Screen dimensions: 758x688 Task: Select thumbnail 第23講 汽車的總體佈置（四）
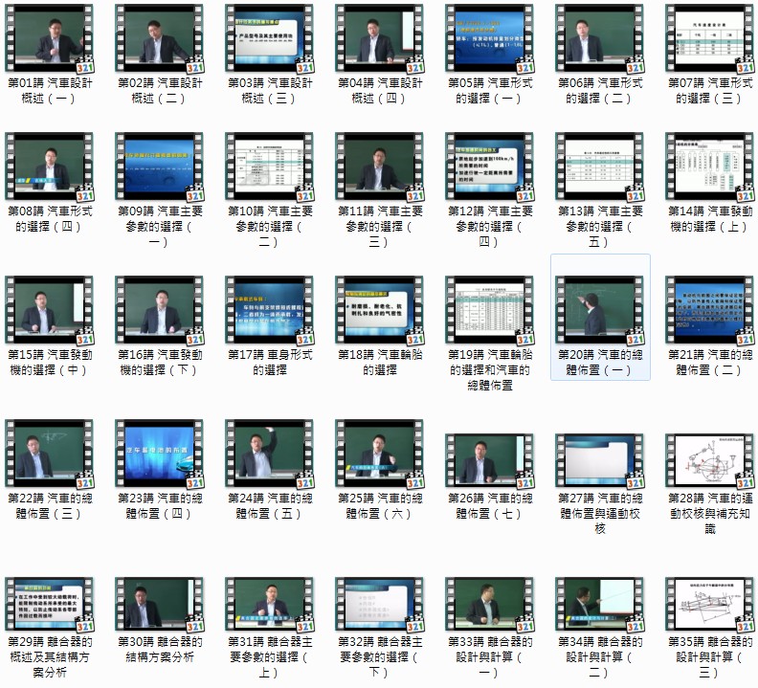[x=160, y=454]
